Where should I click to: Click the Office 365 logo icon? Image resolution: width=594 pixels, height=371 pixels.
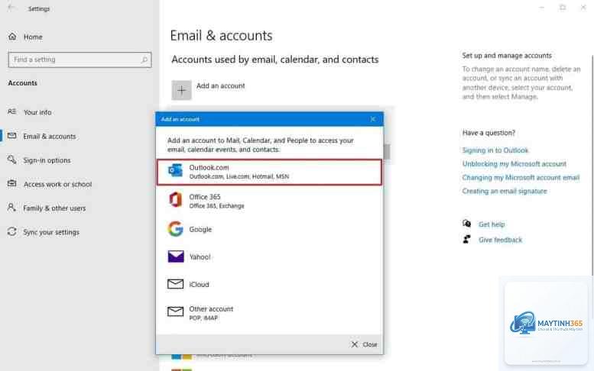175,200
